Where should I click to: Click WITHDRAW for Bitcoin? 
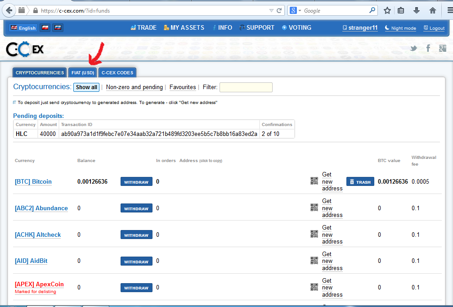(136, 181)
